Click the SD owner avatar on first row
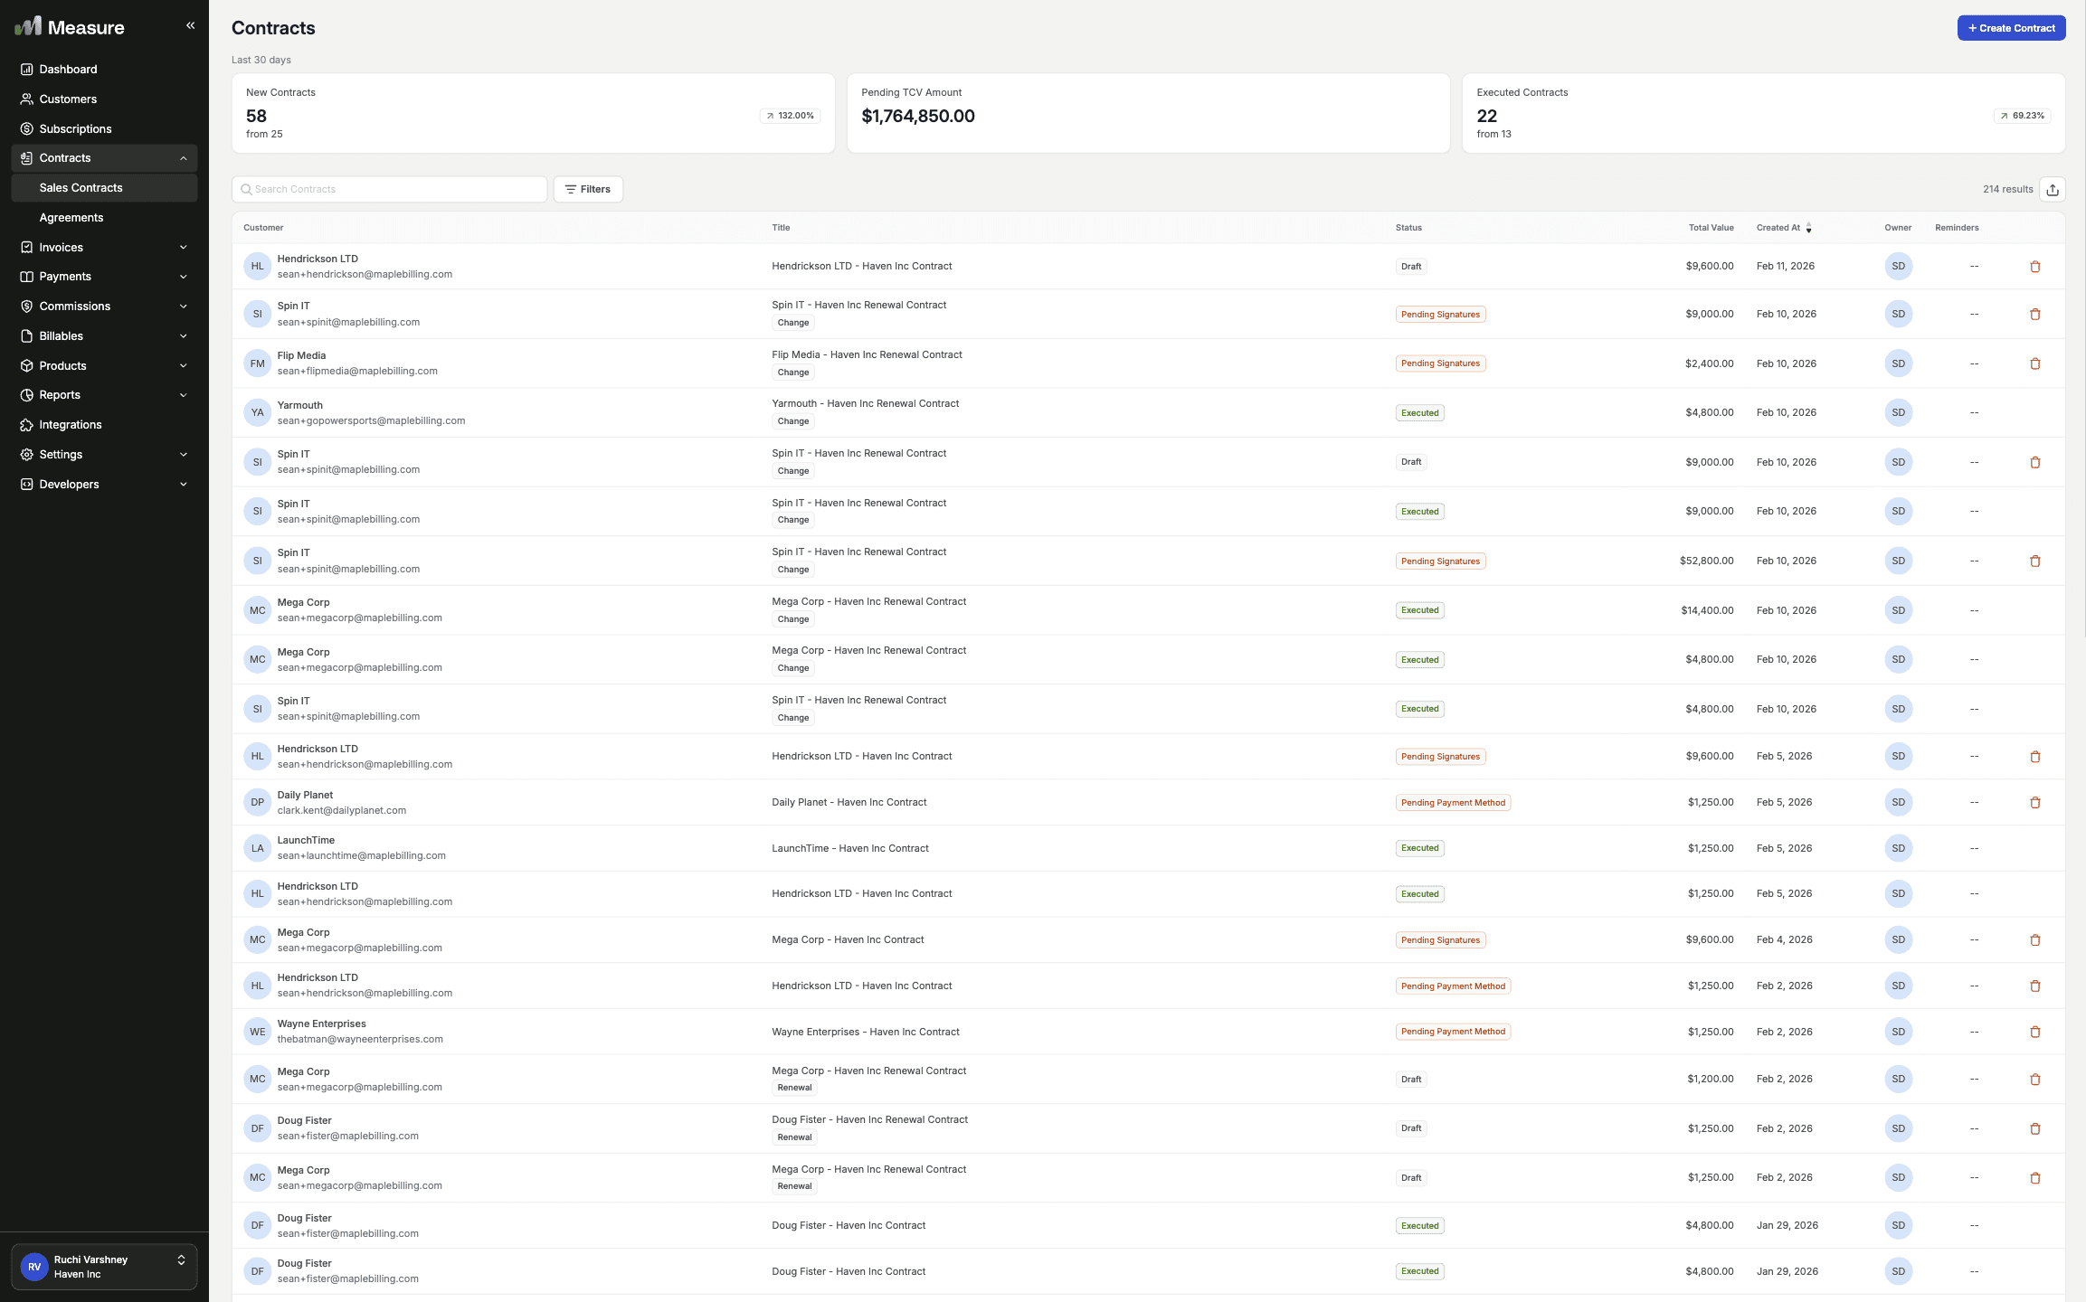This screenshot has height=1302, width=2086. 1898,267
